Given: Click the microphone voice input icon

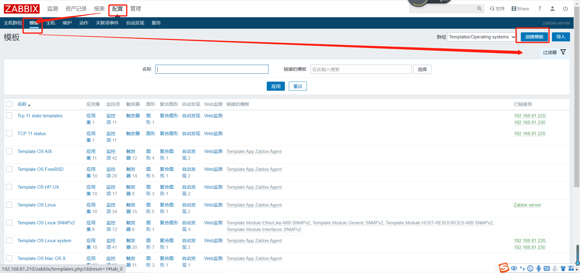Looking at the screenshot, I should pos(538,268).
